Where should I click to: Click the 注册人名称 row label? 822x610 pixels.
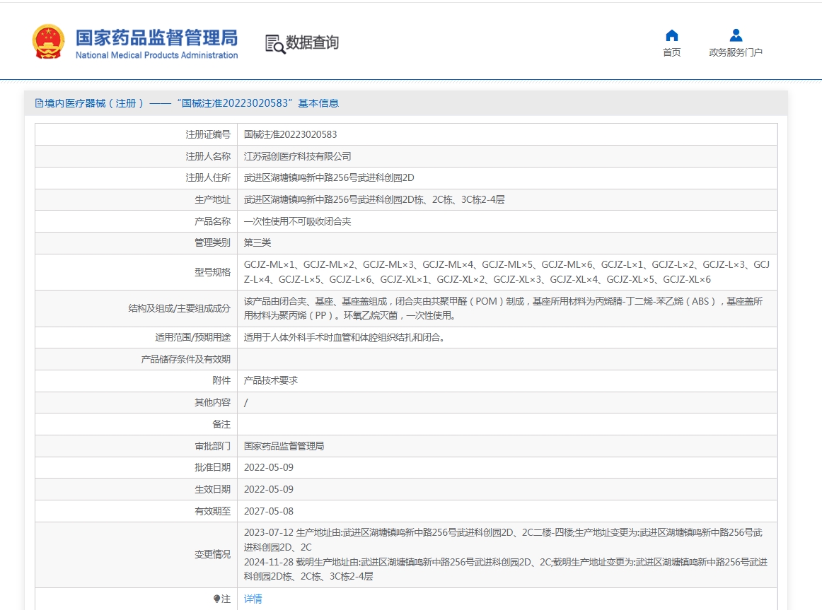pos(208,156)
